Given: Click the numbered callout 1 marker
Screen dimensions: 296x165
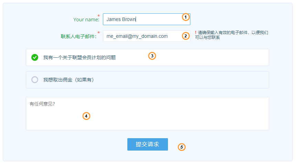Looking at the screenshot, I should (x=186, y=17).
